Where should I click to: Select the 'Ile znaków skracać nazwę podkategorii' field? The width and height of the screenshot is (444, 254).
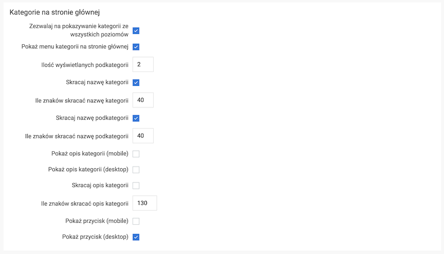tap(143, 136)
